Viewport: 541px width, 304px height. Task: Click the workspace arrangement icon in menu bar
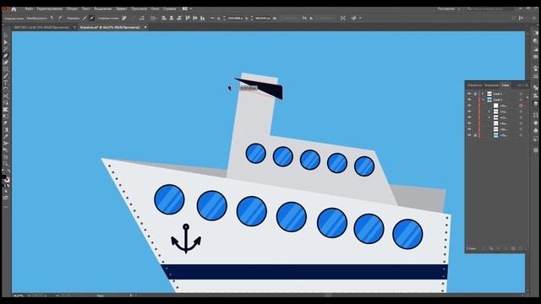click(185, 9)
